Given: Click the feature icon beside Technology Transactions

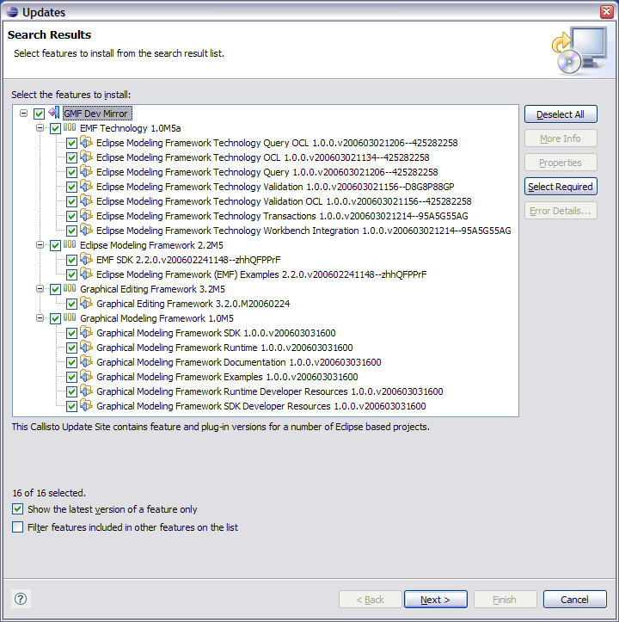Looking at the screenshot, I should (87, 216).
